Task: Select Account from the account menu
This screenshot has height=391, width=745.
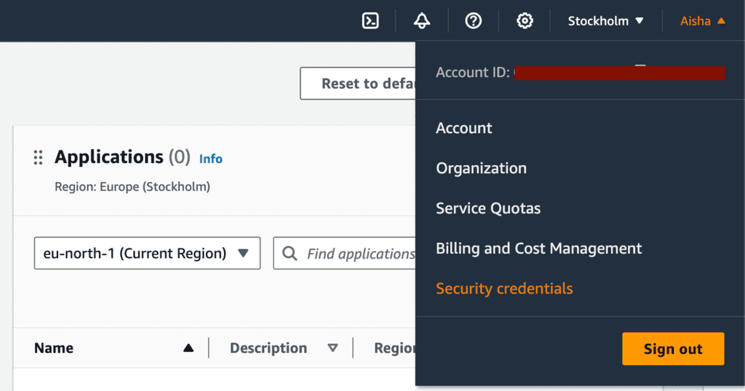Action: [464, 128]
